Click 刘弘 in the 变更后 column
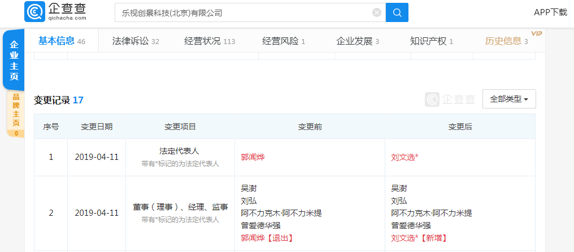This screenshot has width=574, height=252. click(x=399, y=201)
